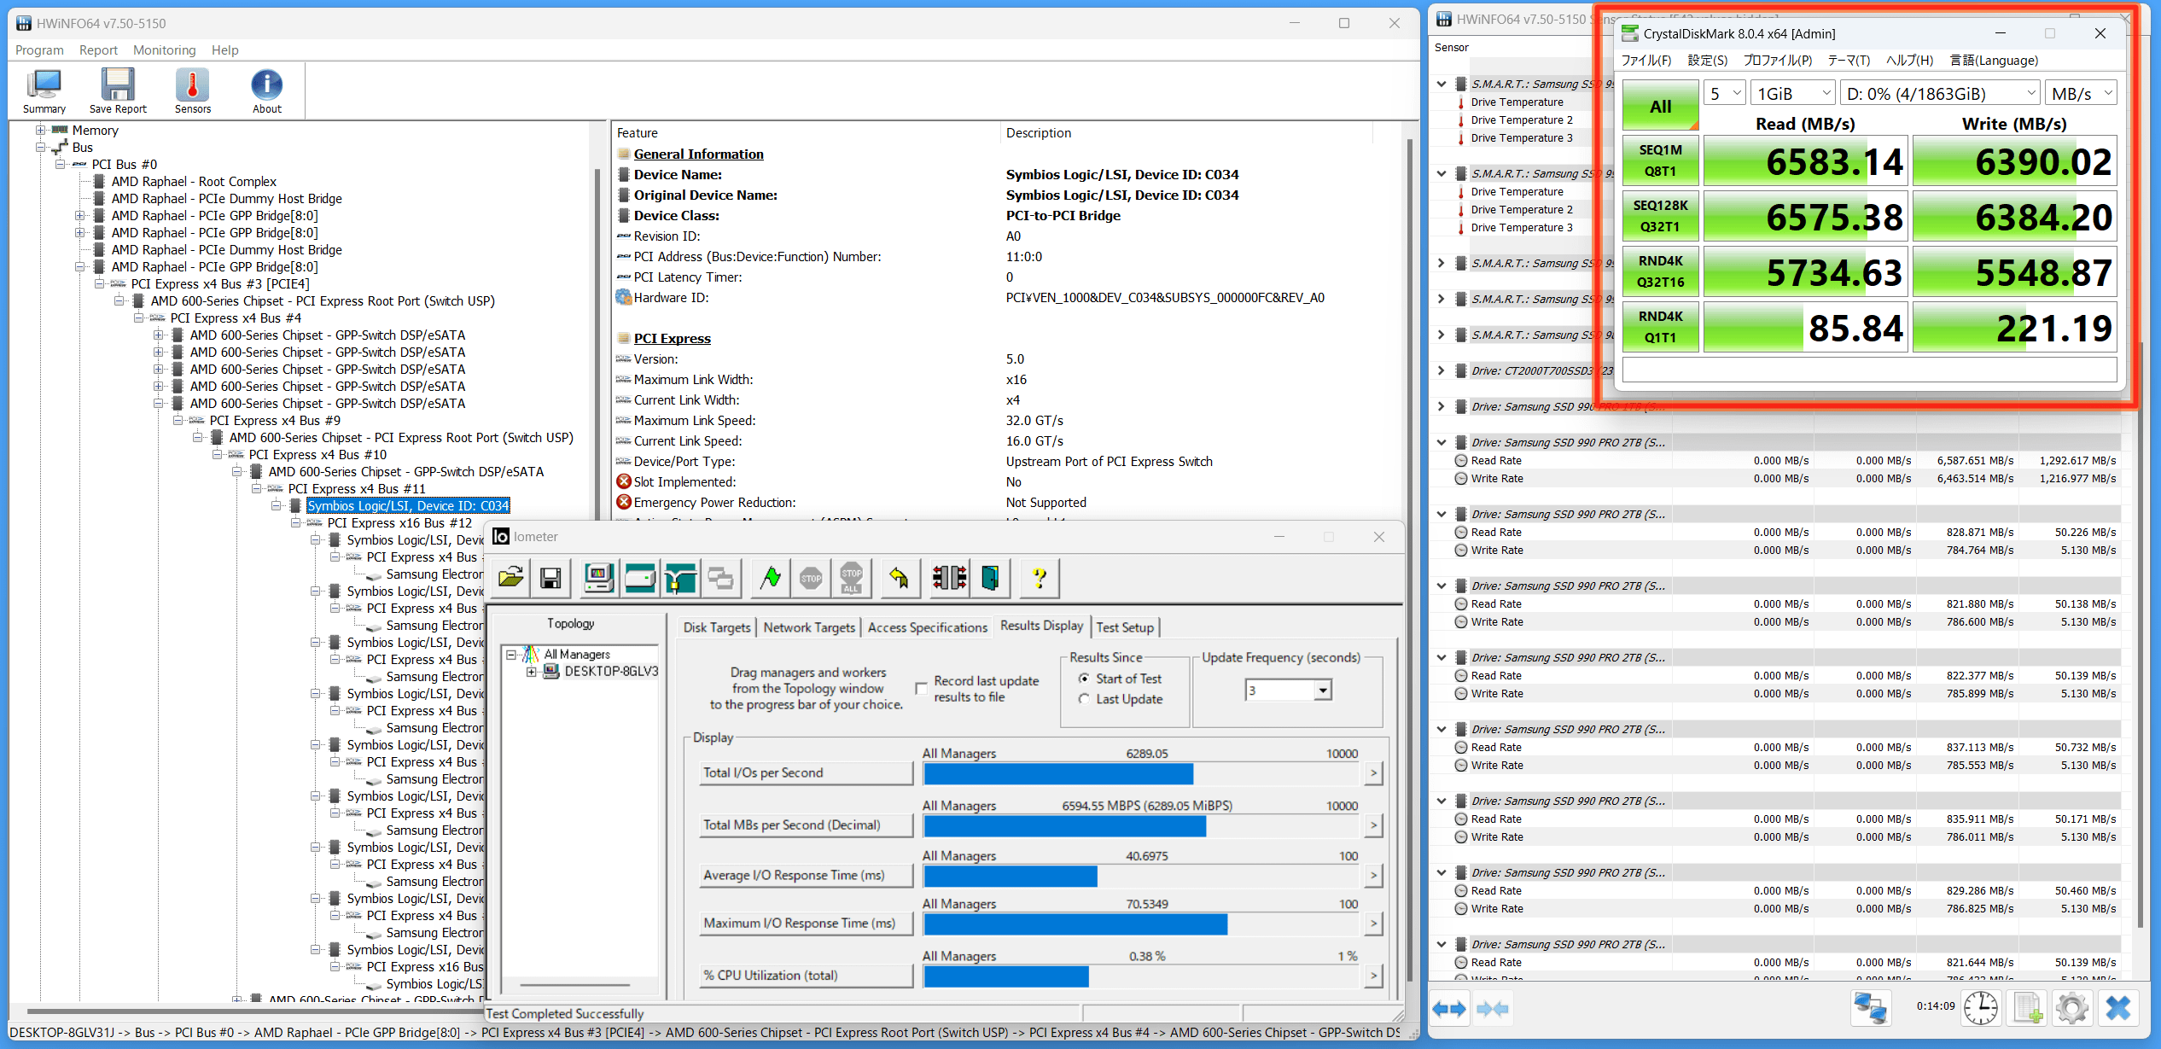Expand the Drive: CT2000T700SSD3 sensor group
The height and width of the screenshot is (1049, 2161).
[1442, 370]
